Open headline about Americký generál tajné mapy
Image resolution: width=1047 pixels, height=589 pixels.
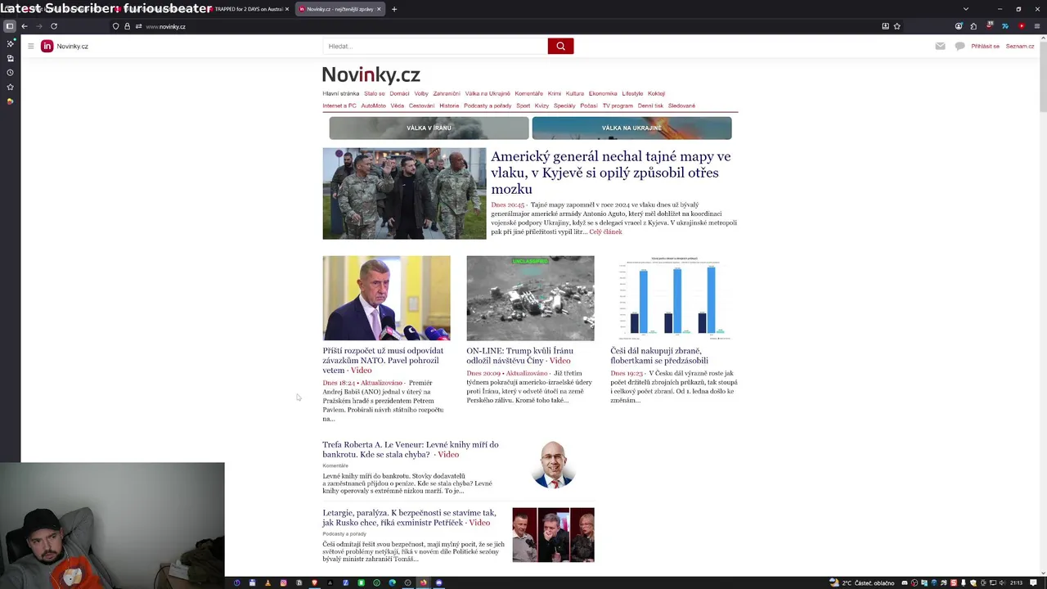[610, 173]
